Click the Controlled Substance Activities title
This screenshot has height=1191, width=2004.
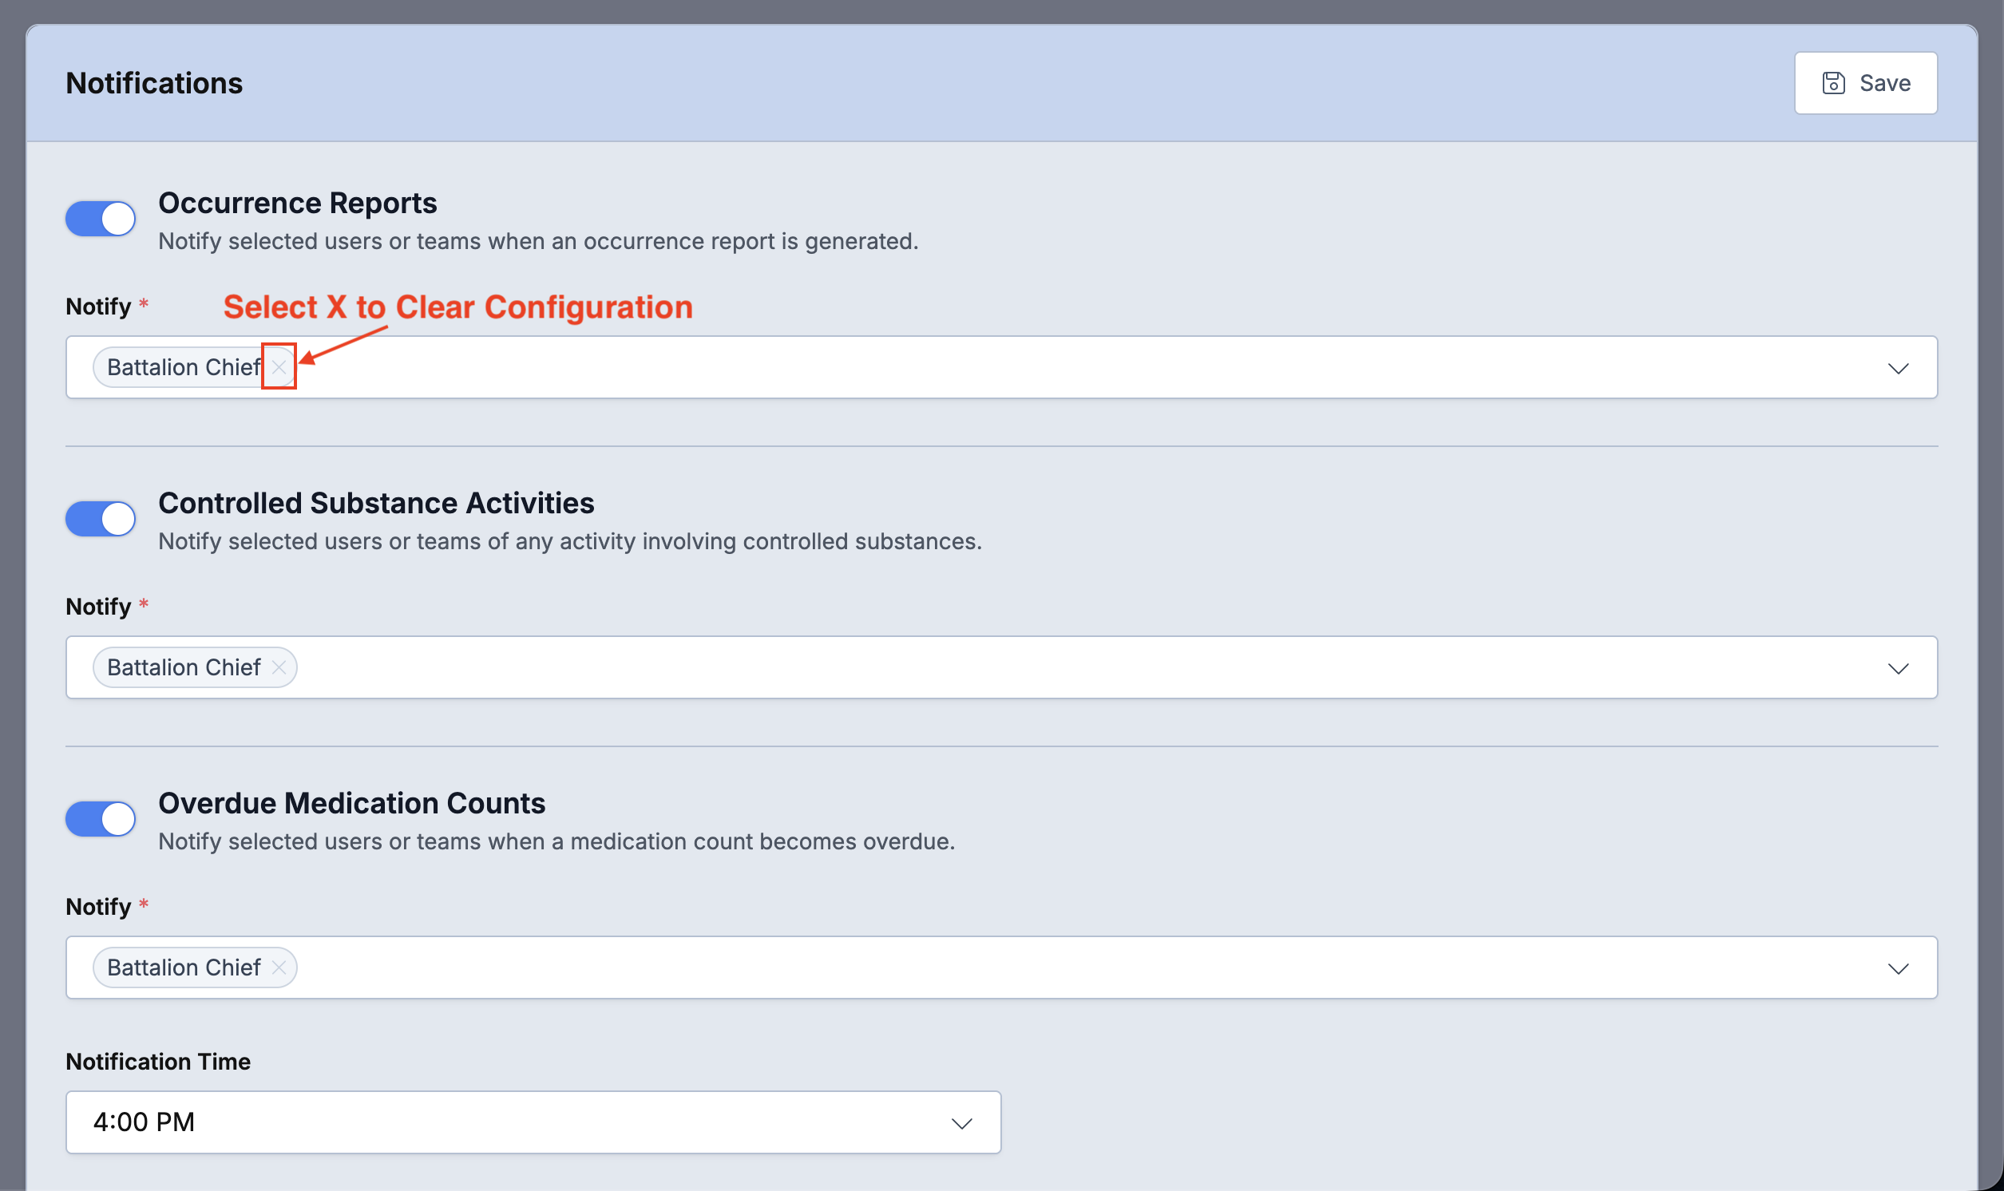(375, 502)
